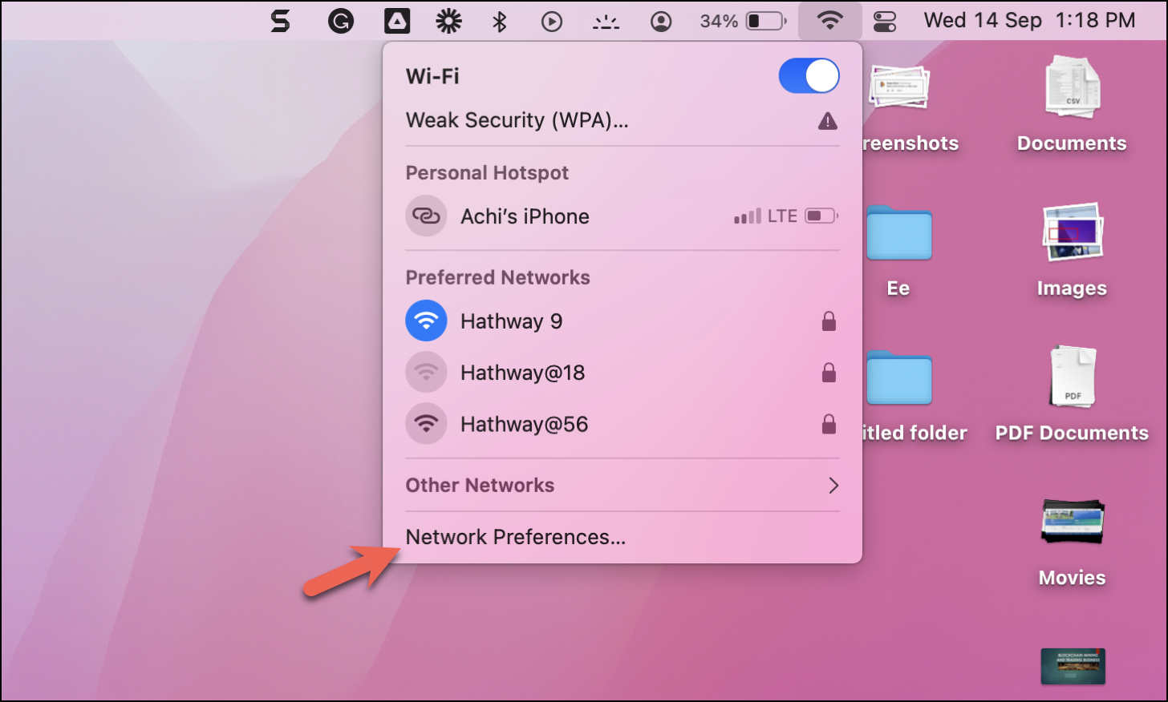Click the Preferred Networks section heading
The width and height of the screenshot is (1168, 702).
[x=497, y=277]
